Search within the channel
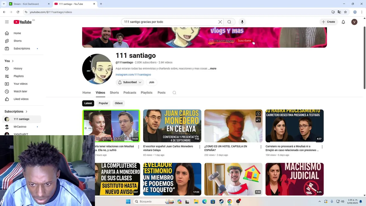366x206 pixels. [x=174, y=93]
